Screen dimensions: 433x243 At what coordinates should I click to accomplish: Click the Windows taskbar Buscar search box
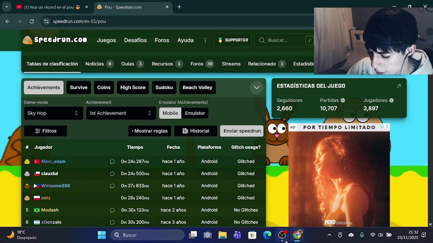[147, 235]
